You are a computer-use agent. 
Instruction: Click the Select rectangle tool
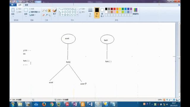[26, 10]
